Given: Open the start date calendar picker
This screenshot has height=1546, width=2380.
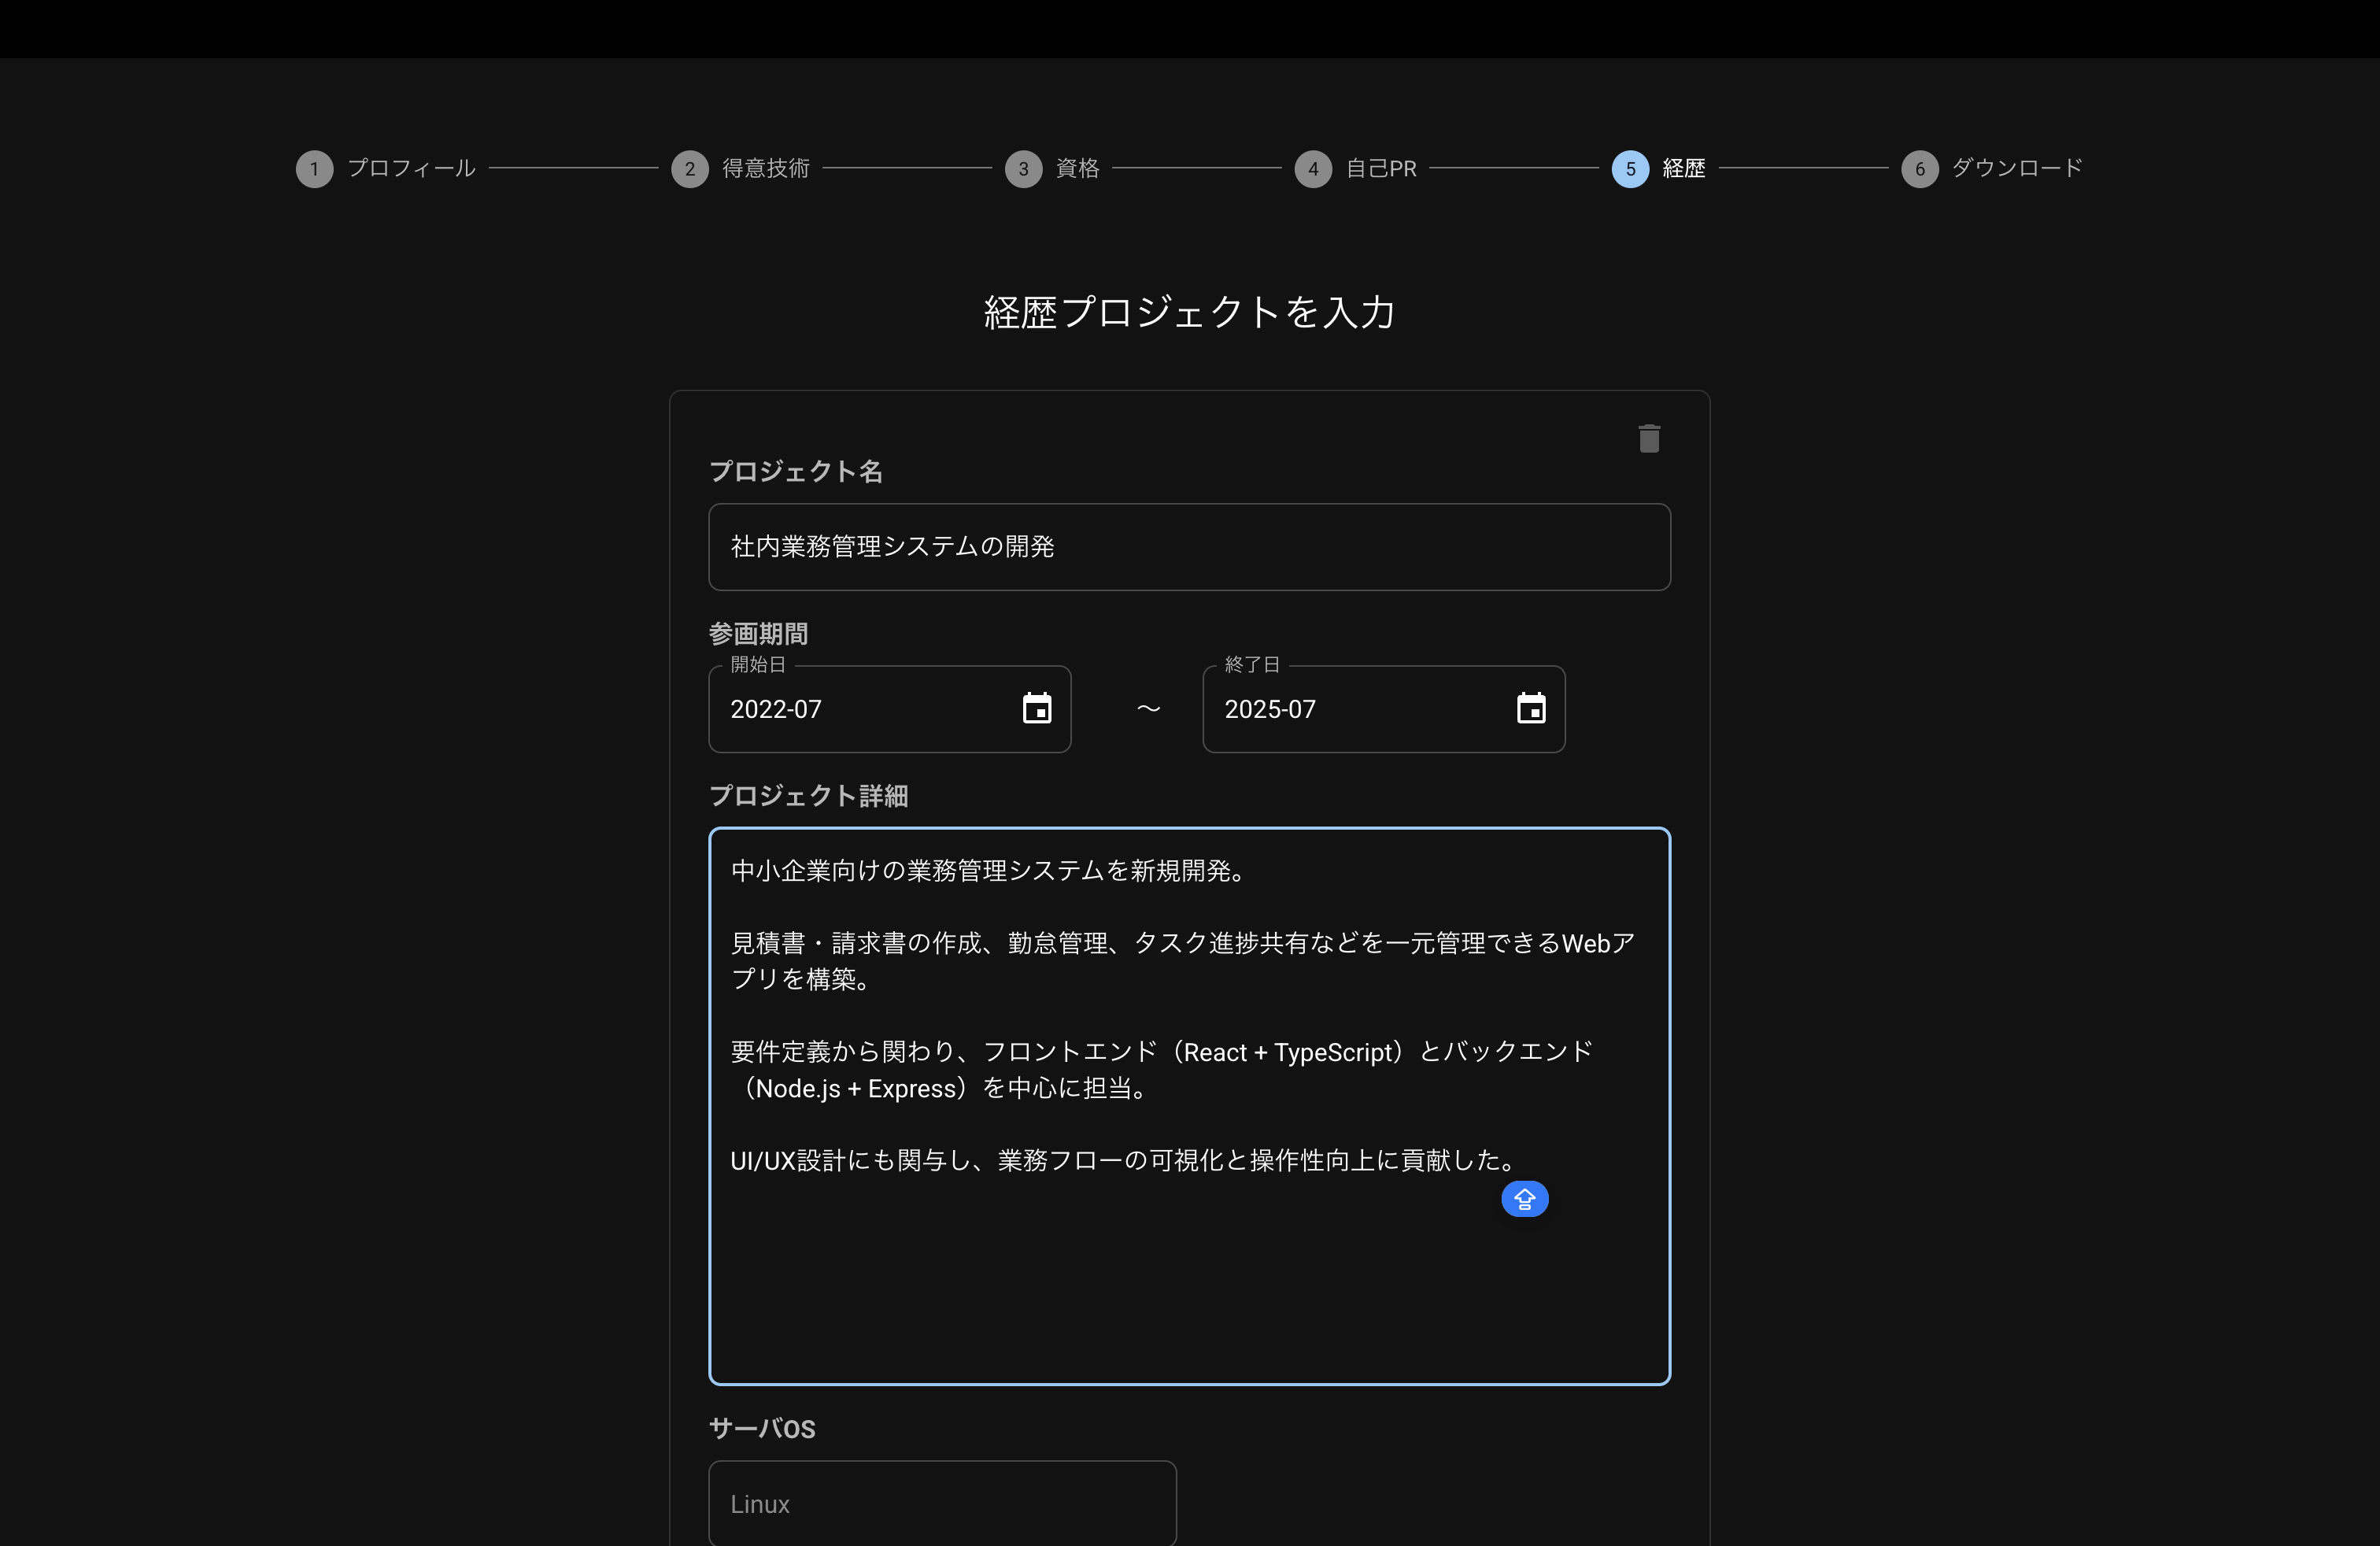Looking at the screenshot, I should pyautogui.click(x=1037, y=708).
